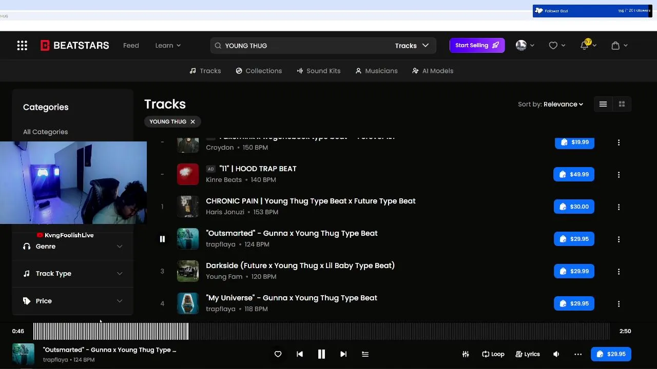Viewport: 657px width, 369px height.
Task: Open Haris Jonuzi producer profile
Action: (225, 212)
